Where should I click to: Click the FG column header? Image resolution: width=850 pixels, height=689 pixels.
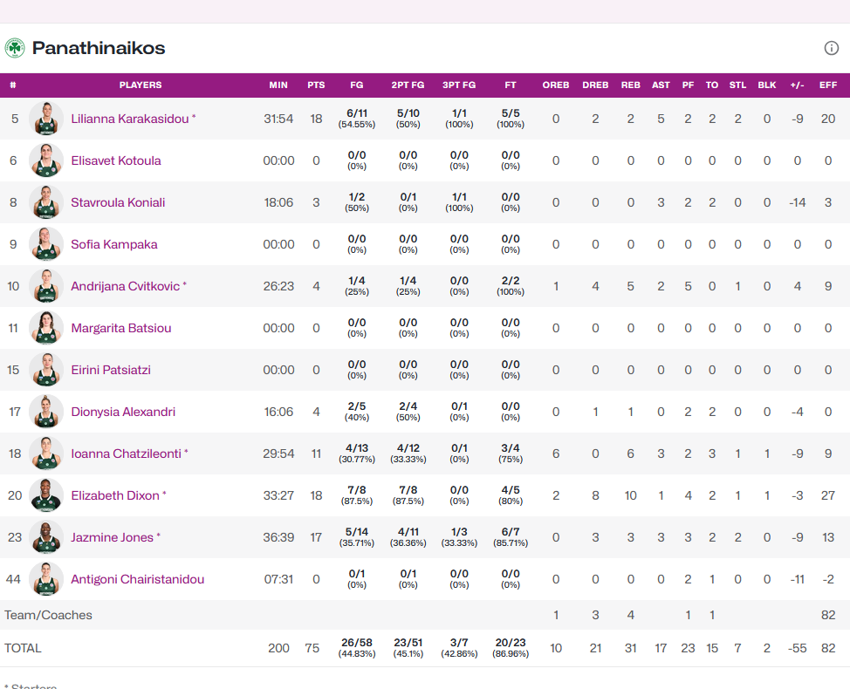pyautogui.click(x=357, y=85)
